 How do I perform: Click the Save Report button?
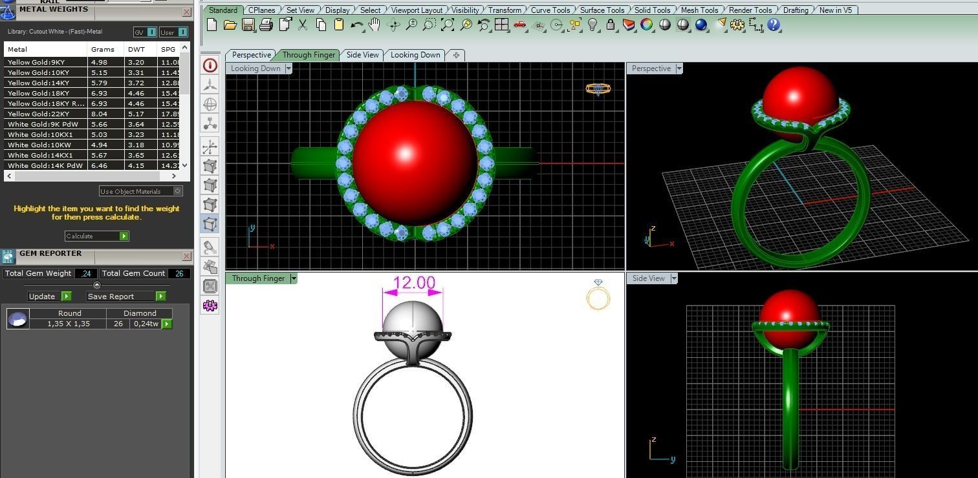126,296
